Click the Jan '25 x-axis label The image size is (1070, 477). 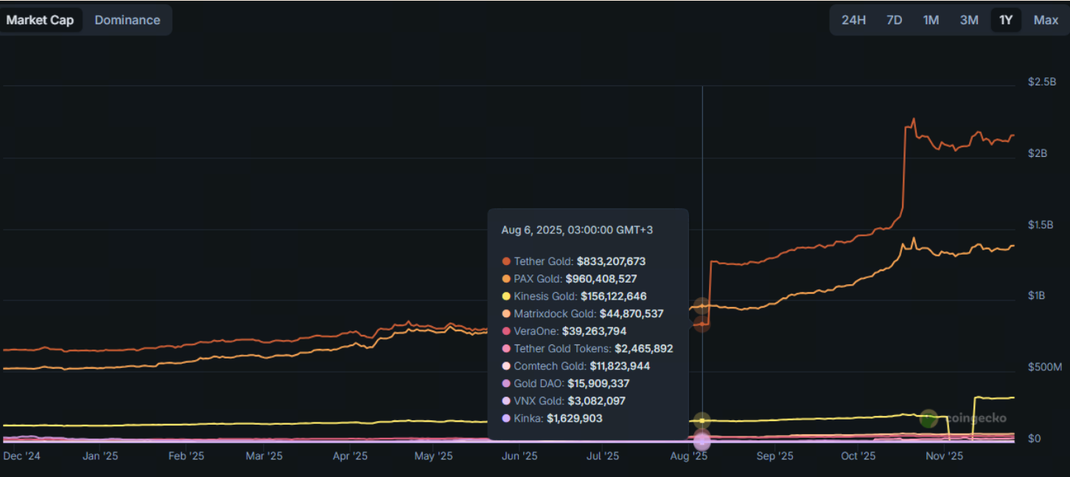(x=100, y=456)
